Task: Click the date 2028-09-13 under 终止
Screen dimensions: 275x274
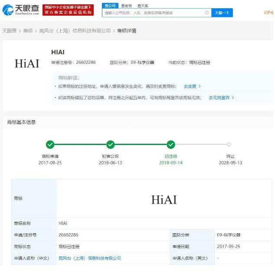Action: point(230,163)
